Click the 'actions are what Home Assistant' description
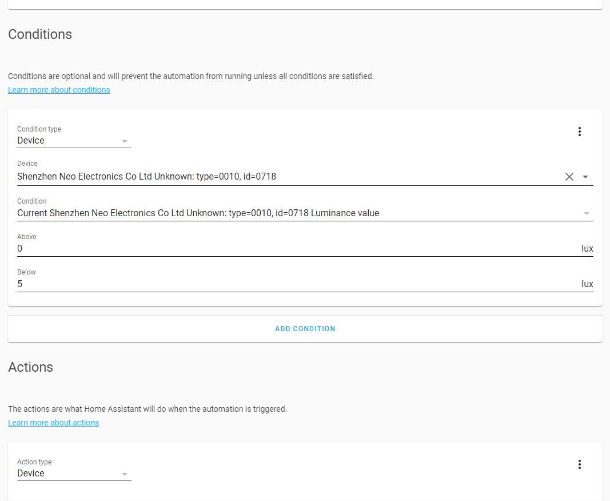610x501 pixels. tap(147, 409)
